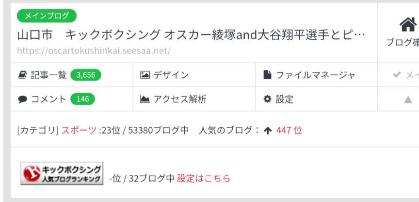Click the 設定はこちら link

204,178
